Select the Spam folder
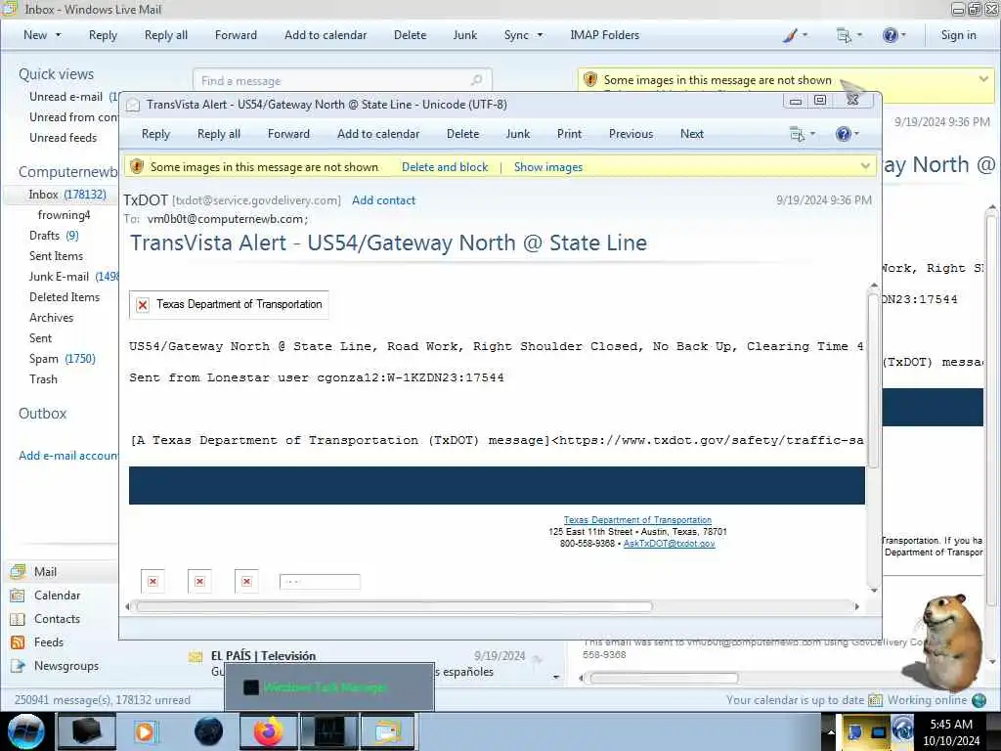 click(62, 359)
